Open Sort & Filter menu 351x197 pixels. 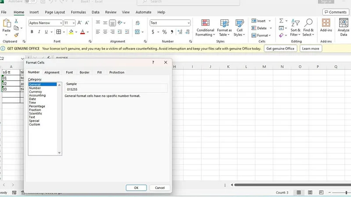pyautogui.click(x=295, y=28)
